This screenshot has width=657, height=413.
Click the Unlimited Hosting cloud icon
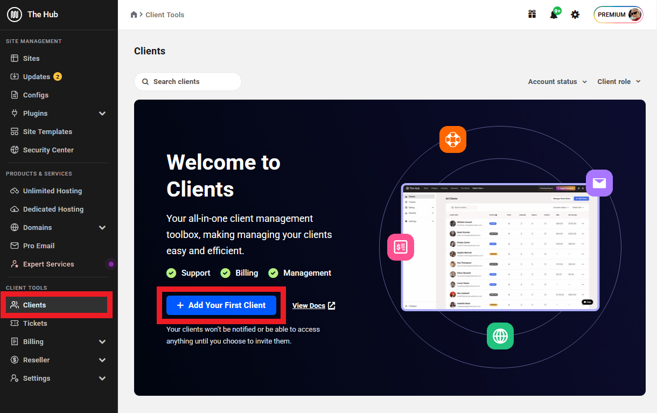[x=15, y=191]
